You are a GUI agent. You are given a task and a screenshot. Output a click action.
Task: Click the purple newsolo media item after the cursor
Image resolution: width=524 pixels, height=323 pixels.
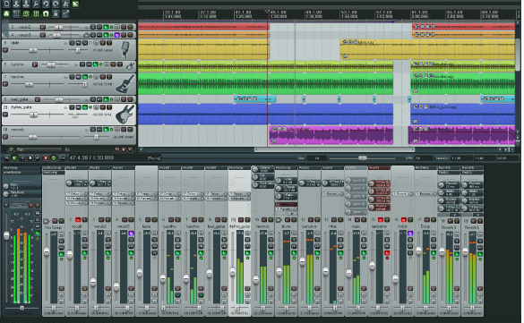(x=331, y=135)
